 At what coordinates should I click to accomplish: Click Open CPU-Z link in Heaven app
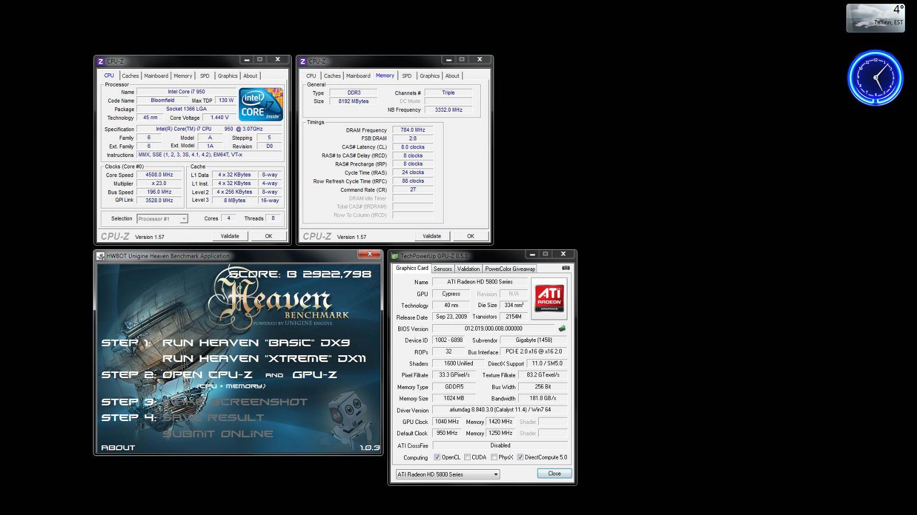click(x=207, y=375)
